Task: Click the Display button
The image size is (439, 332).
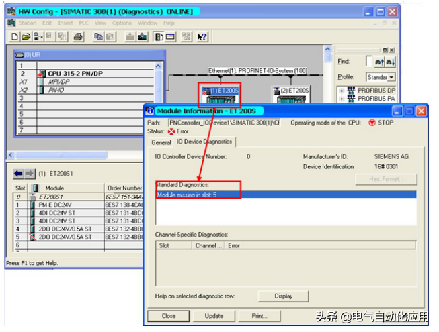Action: coord(283,296)
